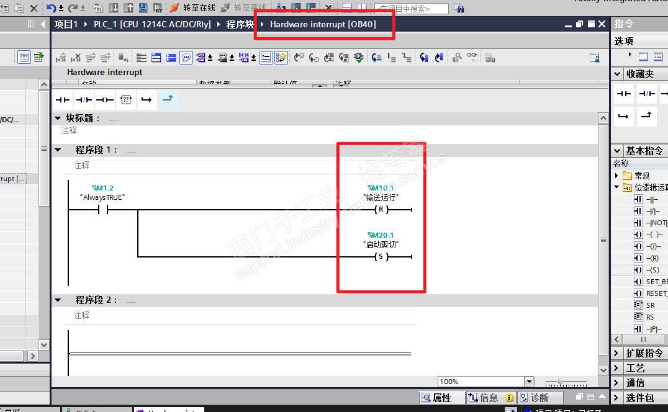Viewport: 668px width, 412px height.
Task: Click the Delete (X) icon in the top toolbar
Action: [x=34, y=7]
